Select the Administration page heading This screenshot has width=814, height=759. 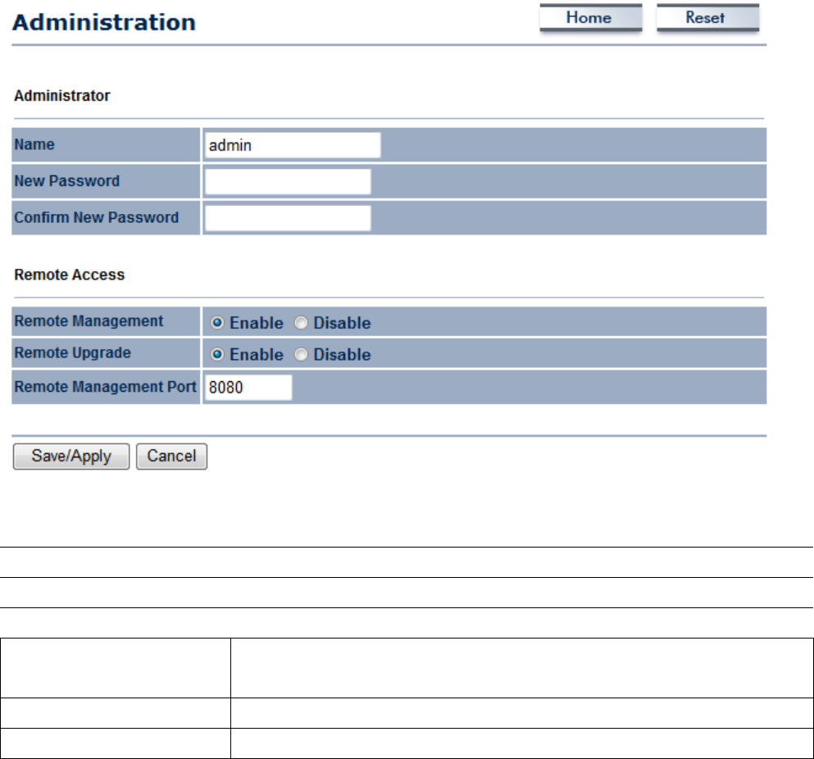coord(104,22)
